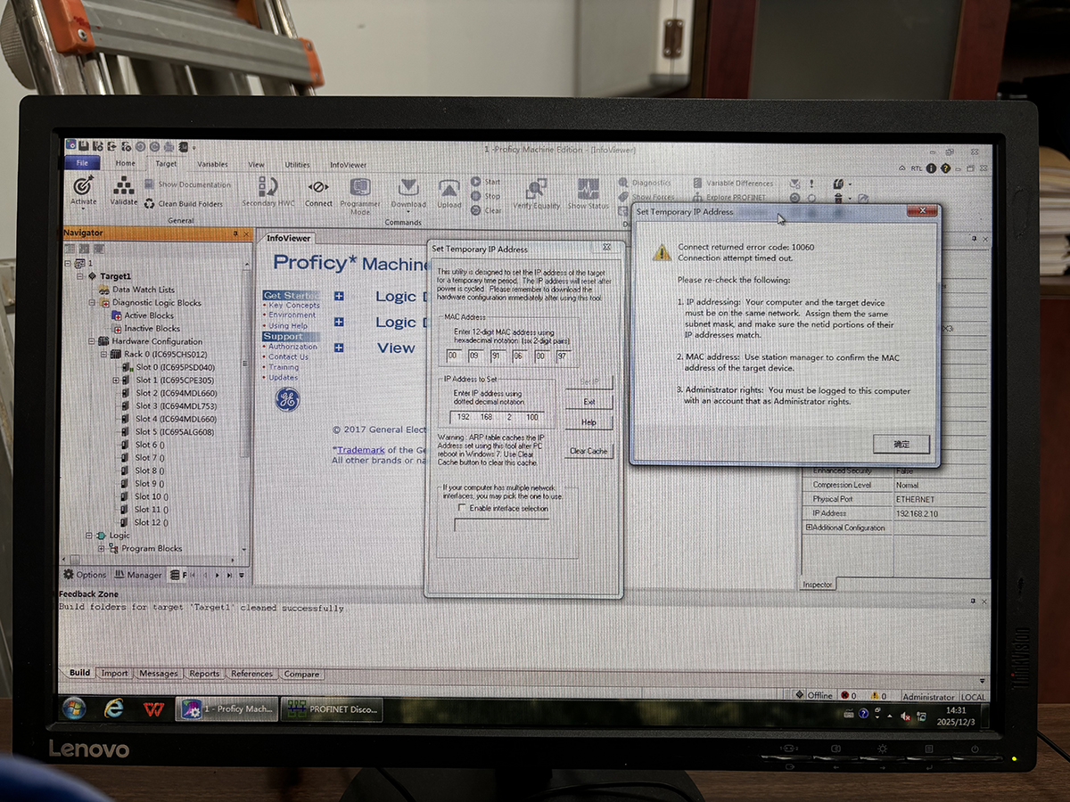Click the GE logo in InfoViewer

coord(287,400)
